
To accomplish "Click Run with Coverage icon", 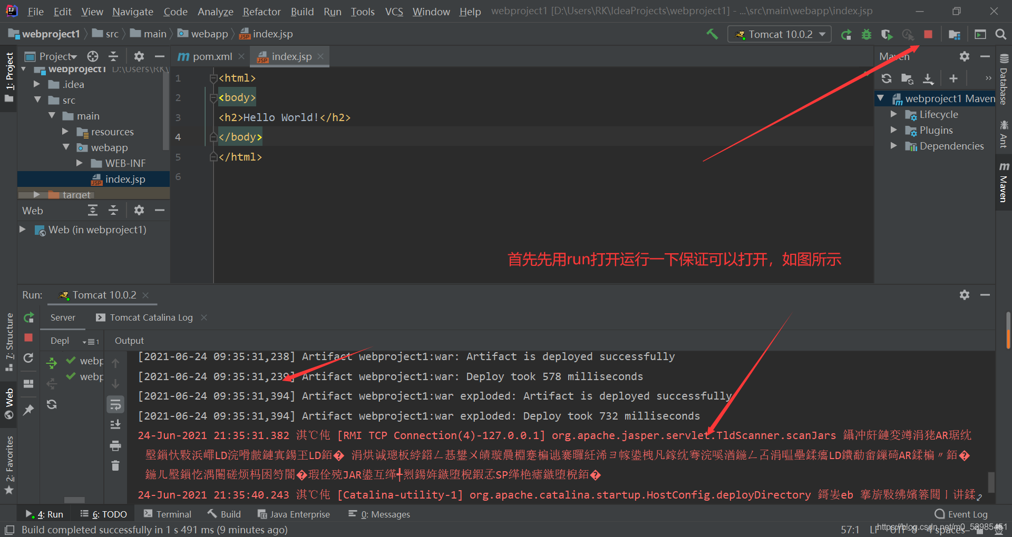I will (x=887, y=34).
